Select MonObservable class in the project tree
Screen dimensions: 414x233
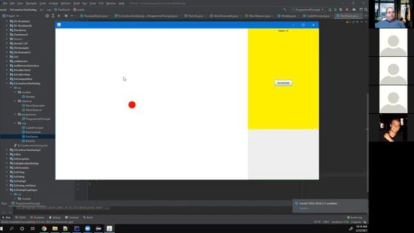pos(33,105)
